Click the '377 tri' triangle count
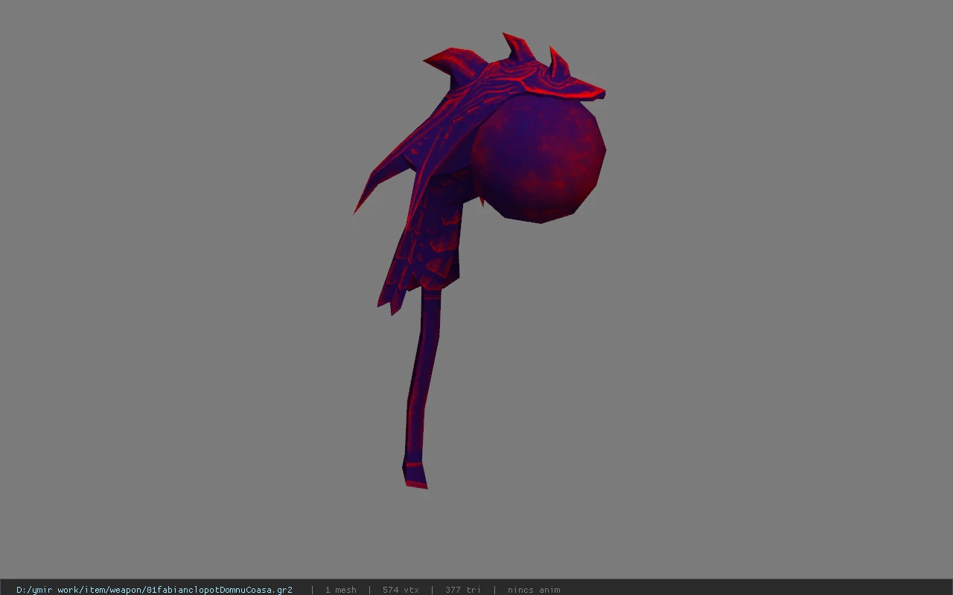 [x=463, y=590]
